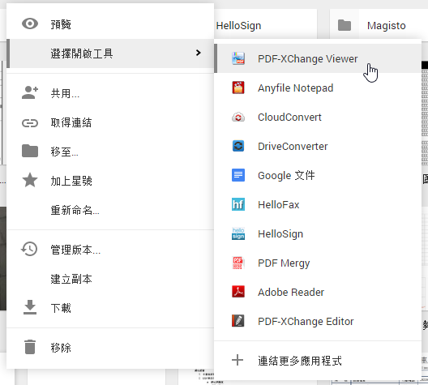Click the trash can icon beside 移除
Screen dimensions: 428x385
click(30, 347)
